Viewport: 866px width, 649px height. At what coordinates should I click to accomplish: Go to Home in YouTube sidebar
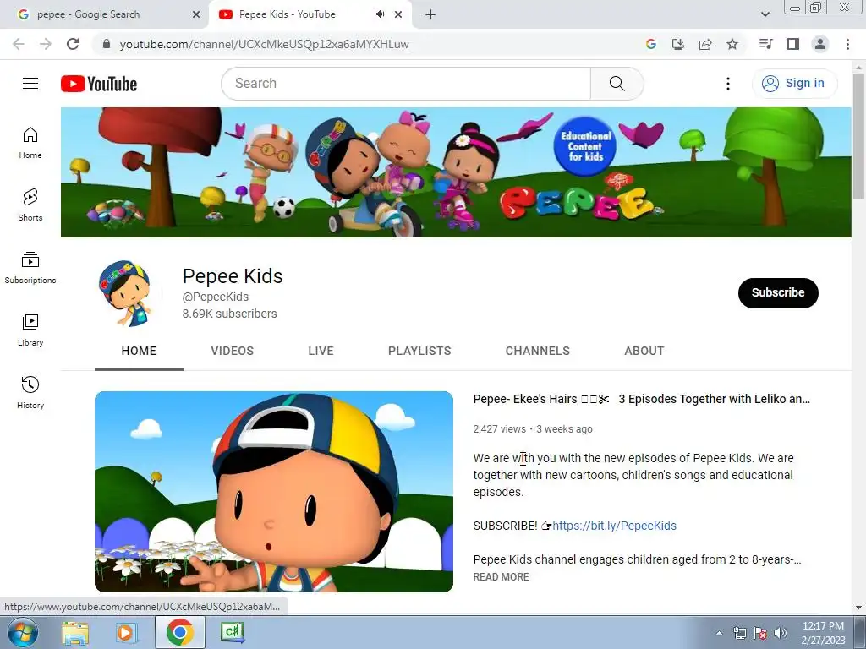(x=30, y=143)
